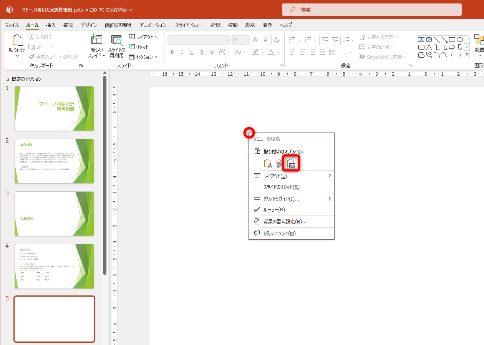This screenshot has height=345, width=484.
Task: Open the ファイル tab
Action: click(x=12, y=25)
